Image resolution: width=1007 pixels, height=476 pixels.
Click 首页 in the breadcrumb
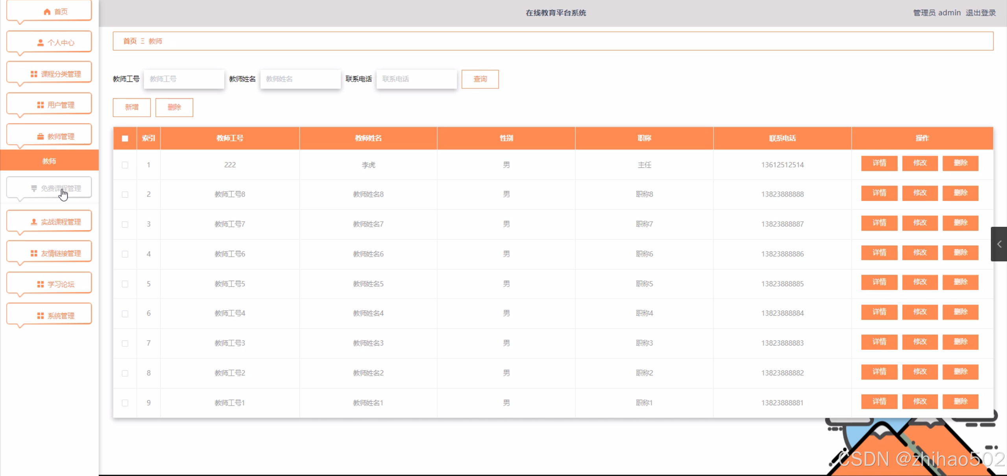click(129, 41)
